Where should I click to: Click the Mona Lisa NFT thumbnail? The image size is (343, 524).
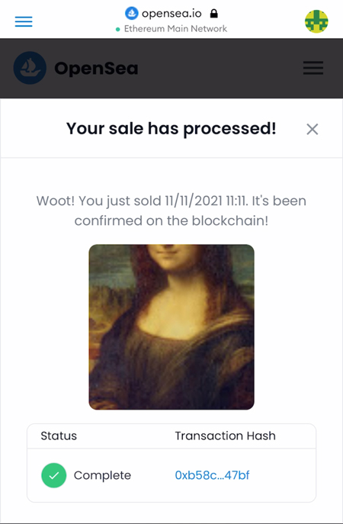pos(171,327)
